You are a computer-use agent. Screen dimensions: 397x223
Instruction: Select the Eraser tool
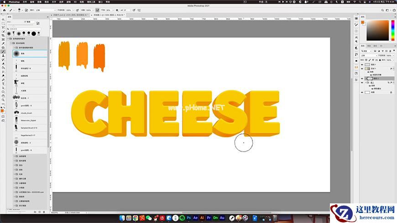pos(3,64)
